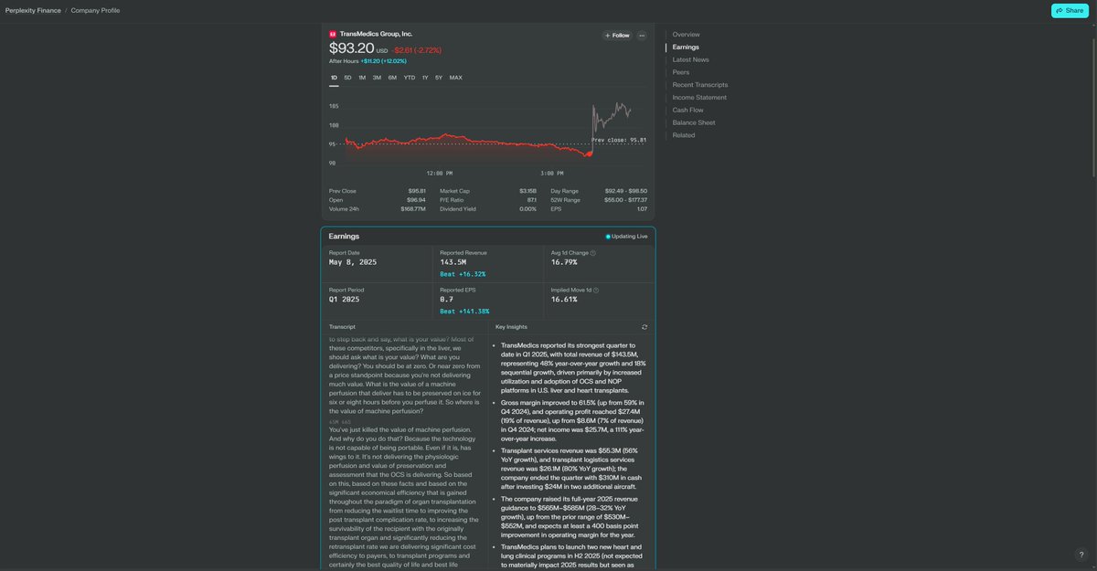Click info icon next to Avg 1d Change
Image resolution: width=1097 pixels, height=571 pixels.
pos(592,253)
